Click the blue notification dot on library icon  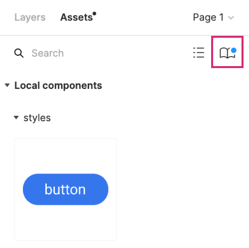click(234, 50)
